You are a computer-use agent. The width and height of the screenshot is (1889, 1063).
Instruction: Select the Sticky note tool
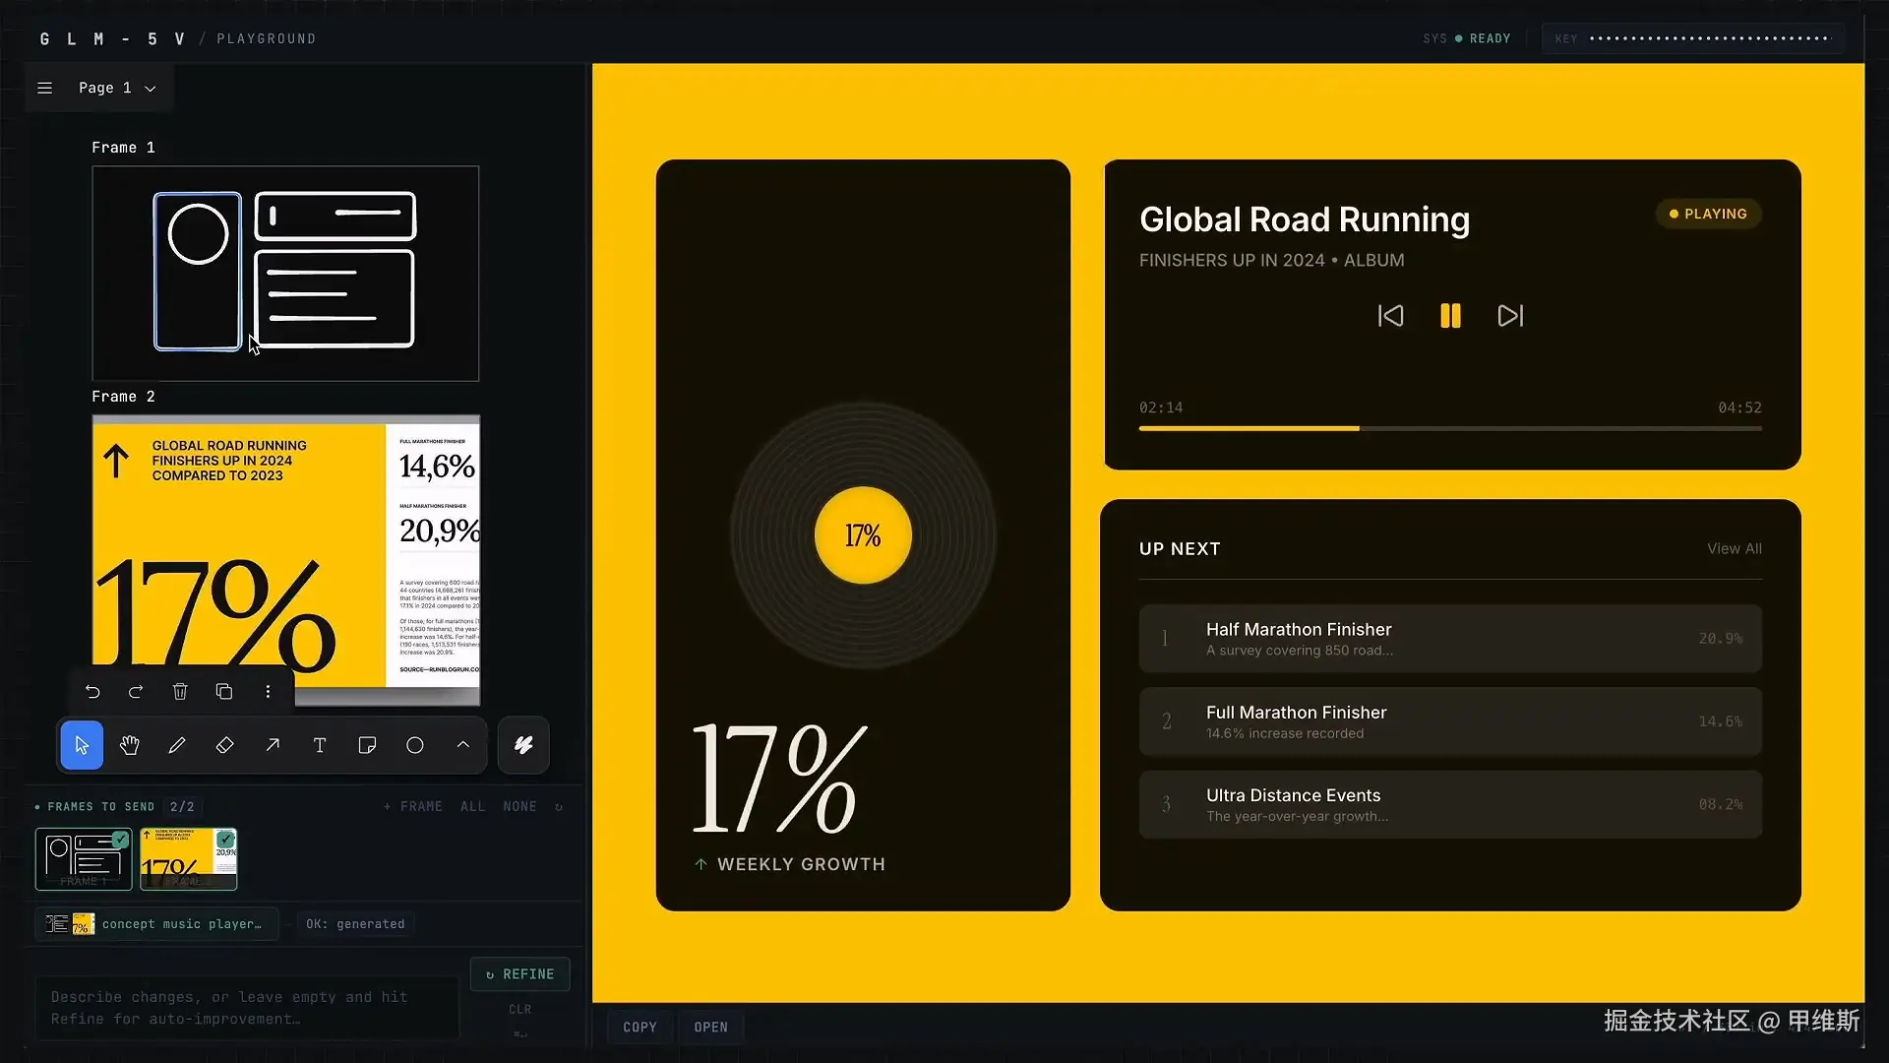367,745
